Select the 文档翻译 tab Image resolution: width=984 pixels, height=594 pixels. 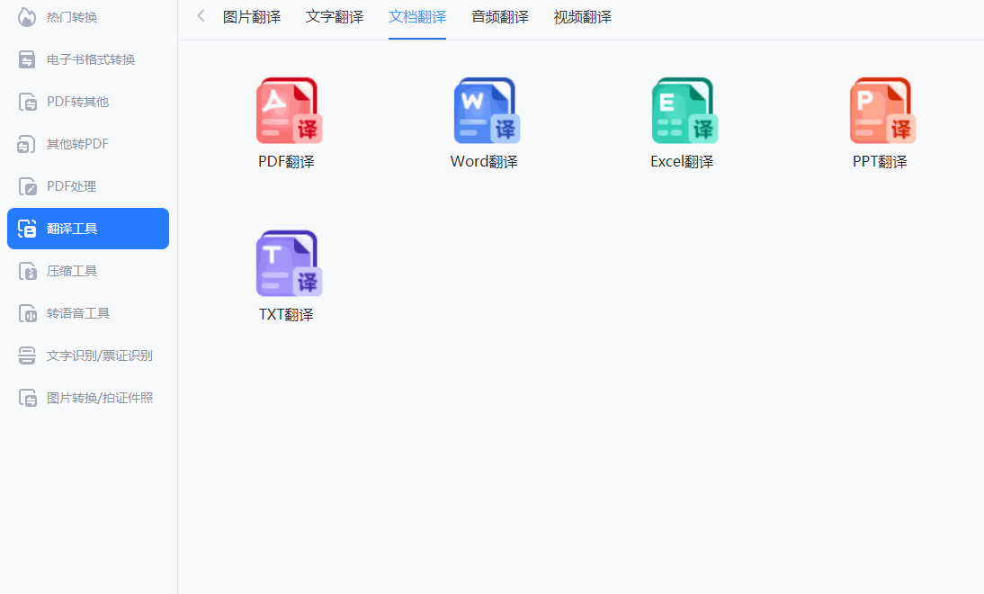point(417,17)
